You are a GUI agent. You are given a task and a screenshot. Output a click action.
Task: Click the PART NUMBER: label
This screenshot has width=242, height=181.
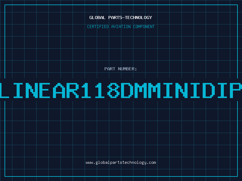tap(121, 69)
